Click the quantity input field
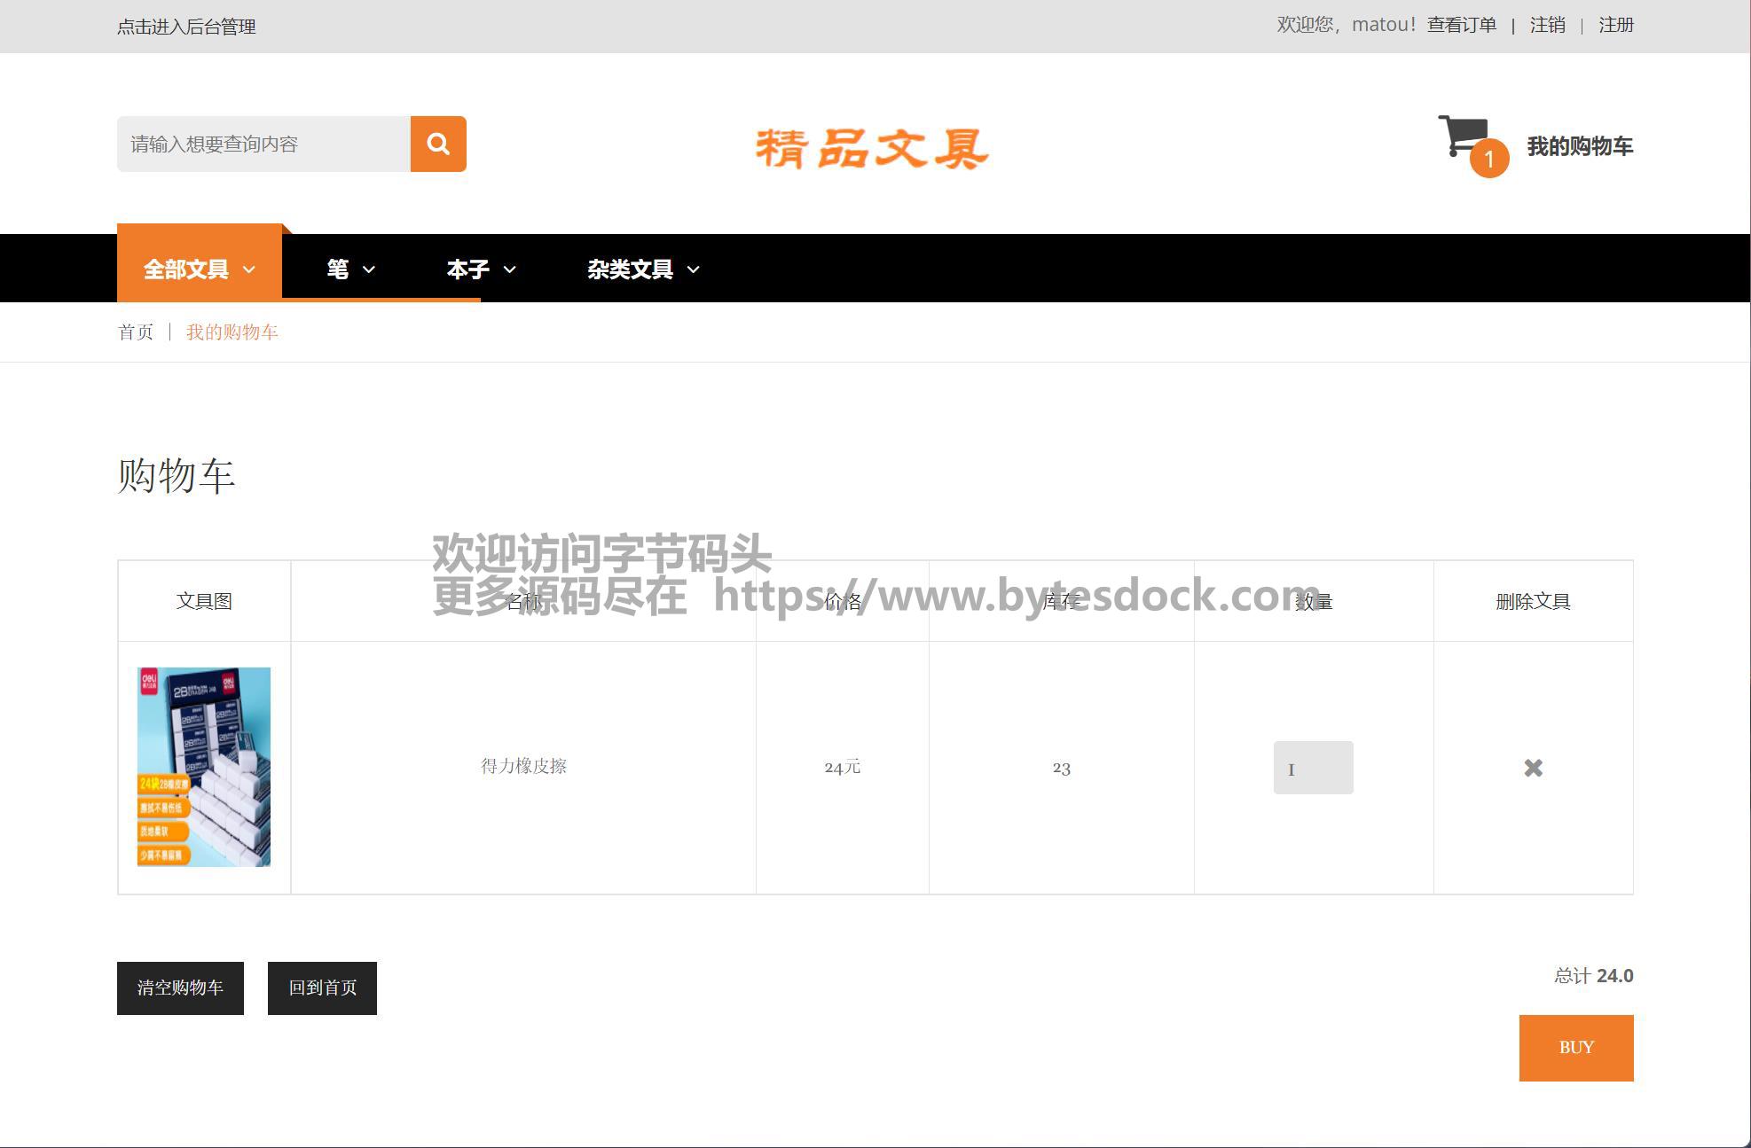 tap(1313, 768)
